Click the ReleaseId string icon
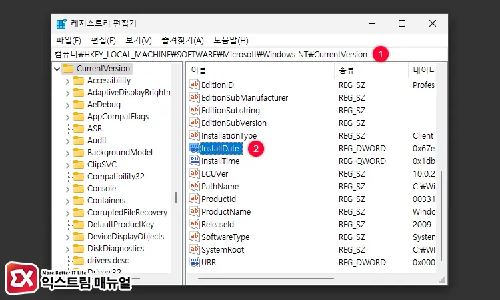 (195, 224)
